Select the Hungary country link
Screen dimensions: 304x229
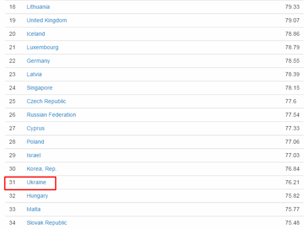(37, 196)
